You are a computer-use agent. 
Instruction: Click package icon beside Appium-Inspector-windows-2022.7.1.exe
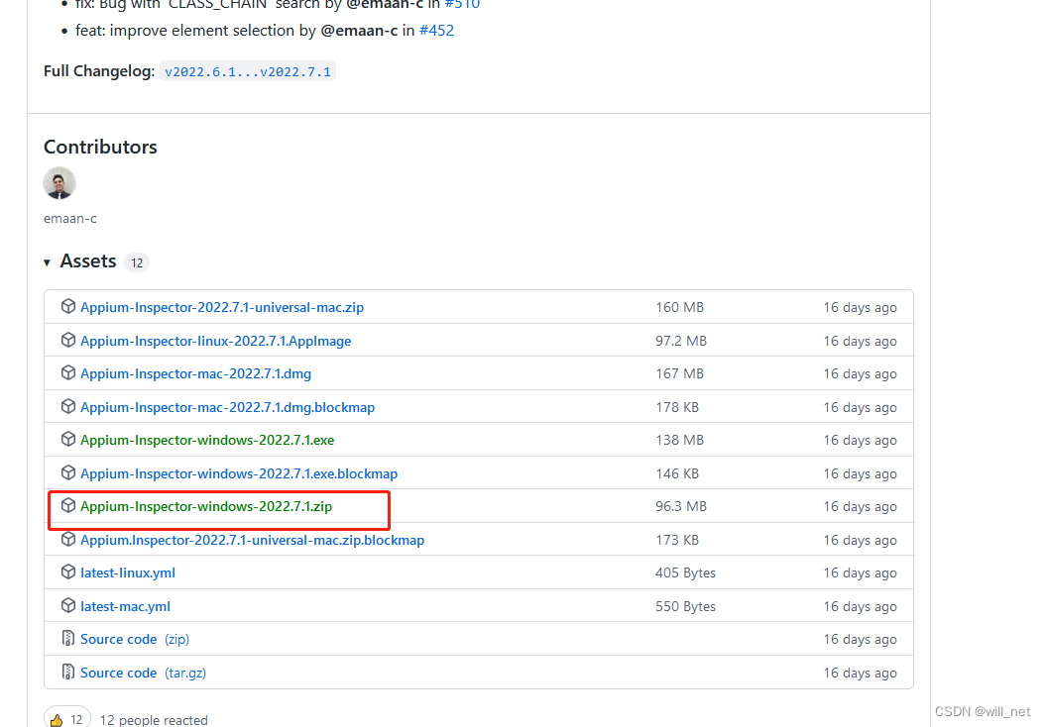point(68,439)
